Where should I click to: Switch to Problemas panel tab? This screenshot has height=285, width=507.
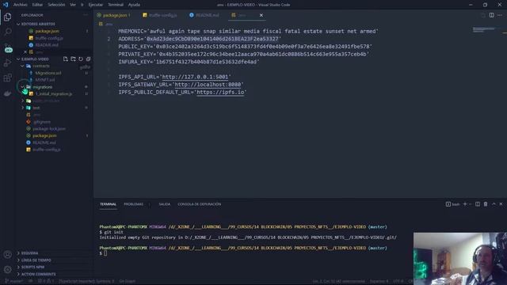(134, 204)
